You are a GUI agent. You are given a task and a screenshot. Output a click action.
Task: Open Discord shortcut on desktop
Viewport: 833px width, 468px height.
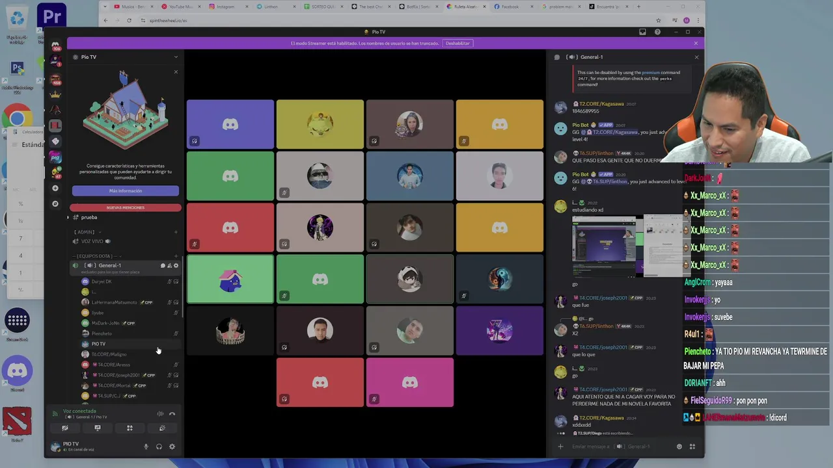tap(18, 371)
